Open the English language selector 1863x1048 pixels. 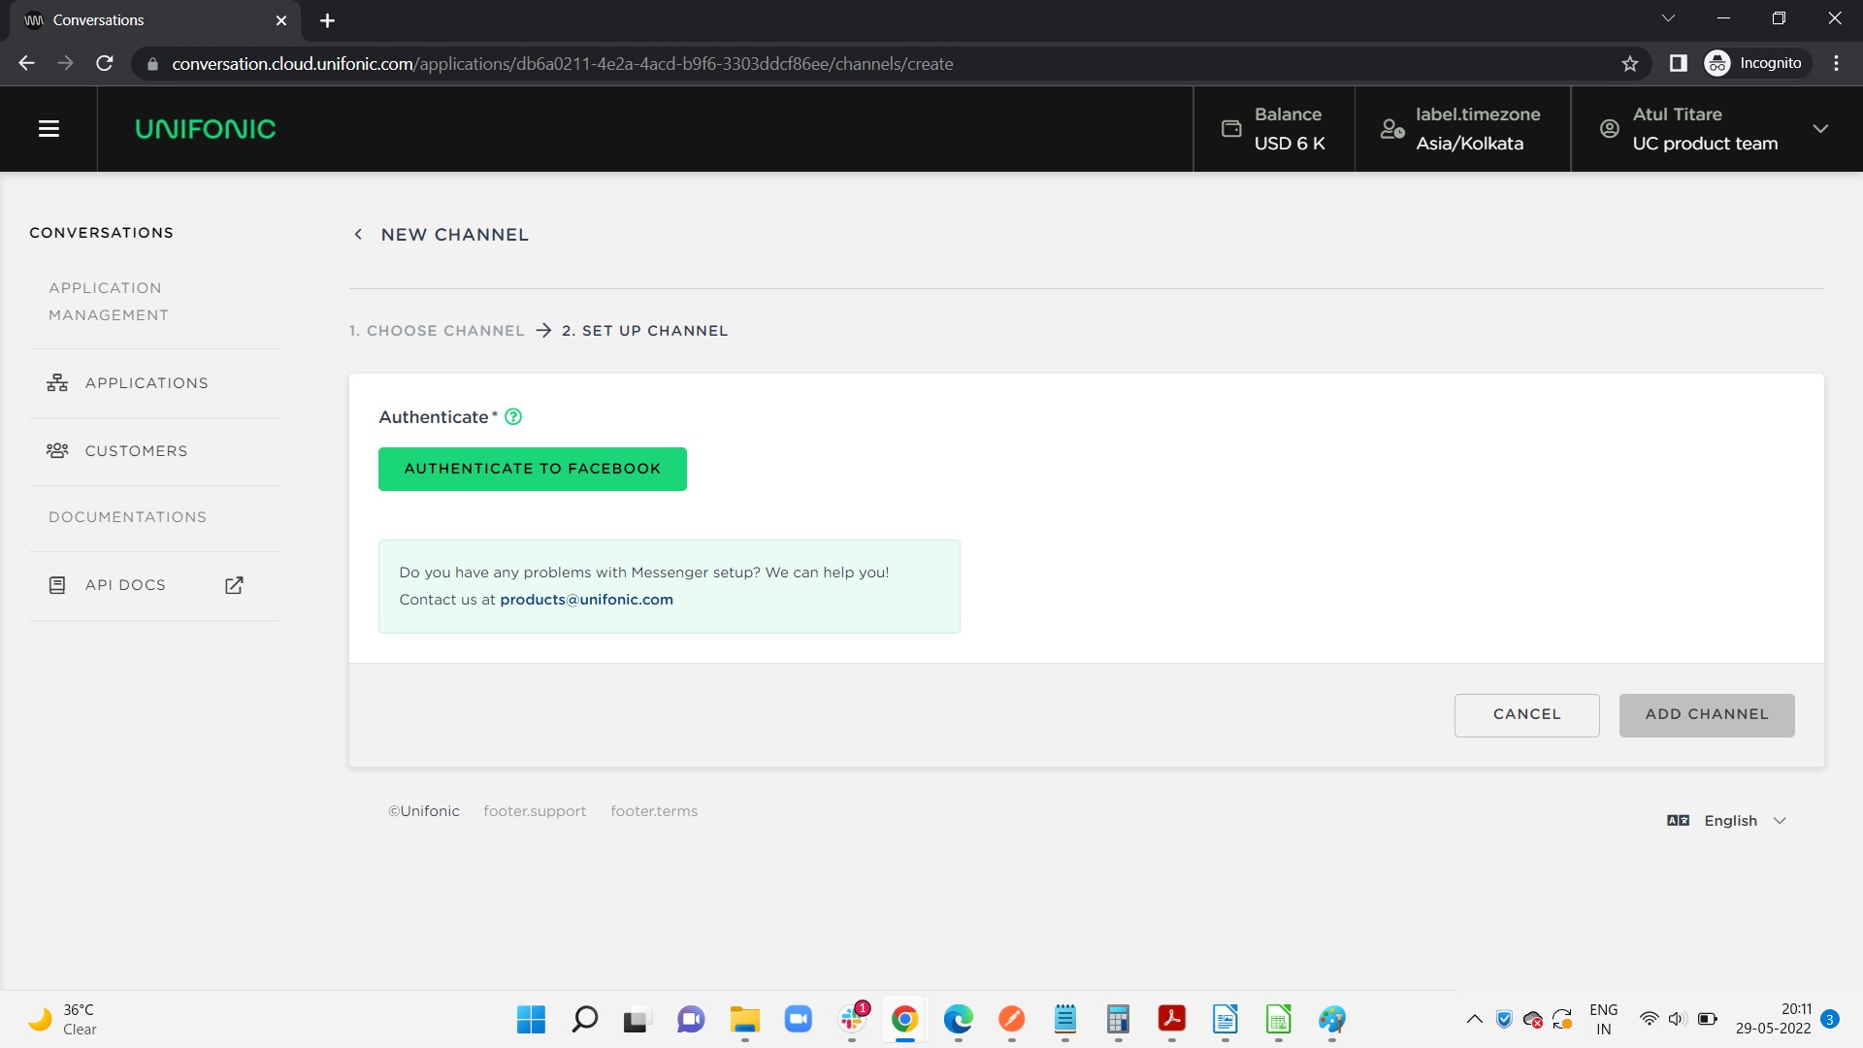click(x=1730, y=821)
